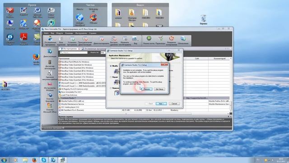This screenshot has width=289, height=163.
Task: Open View dropdown arrow in Revo toolbar
Action: point(138,40)
